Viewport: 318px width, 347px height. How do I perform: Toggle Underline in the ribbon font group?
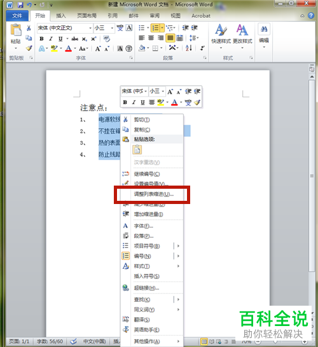pos(60,39)
